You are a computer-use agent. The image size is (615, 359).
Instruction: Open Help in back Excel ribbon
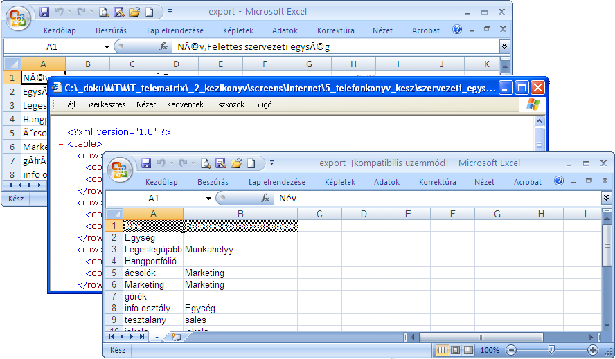(x=457, y=29)
